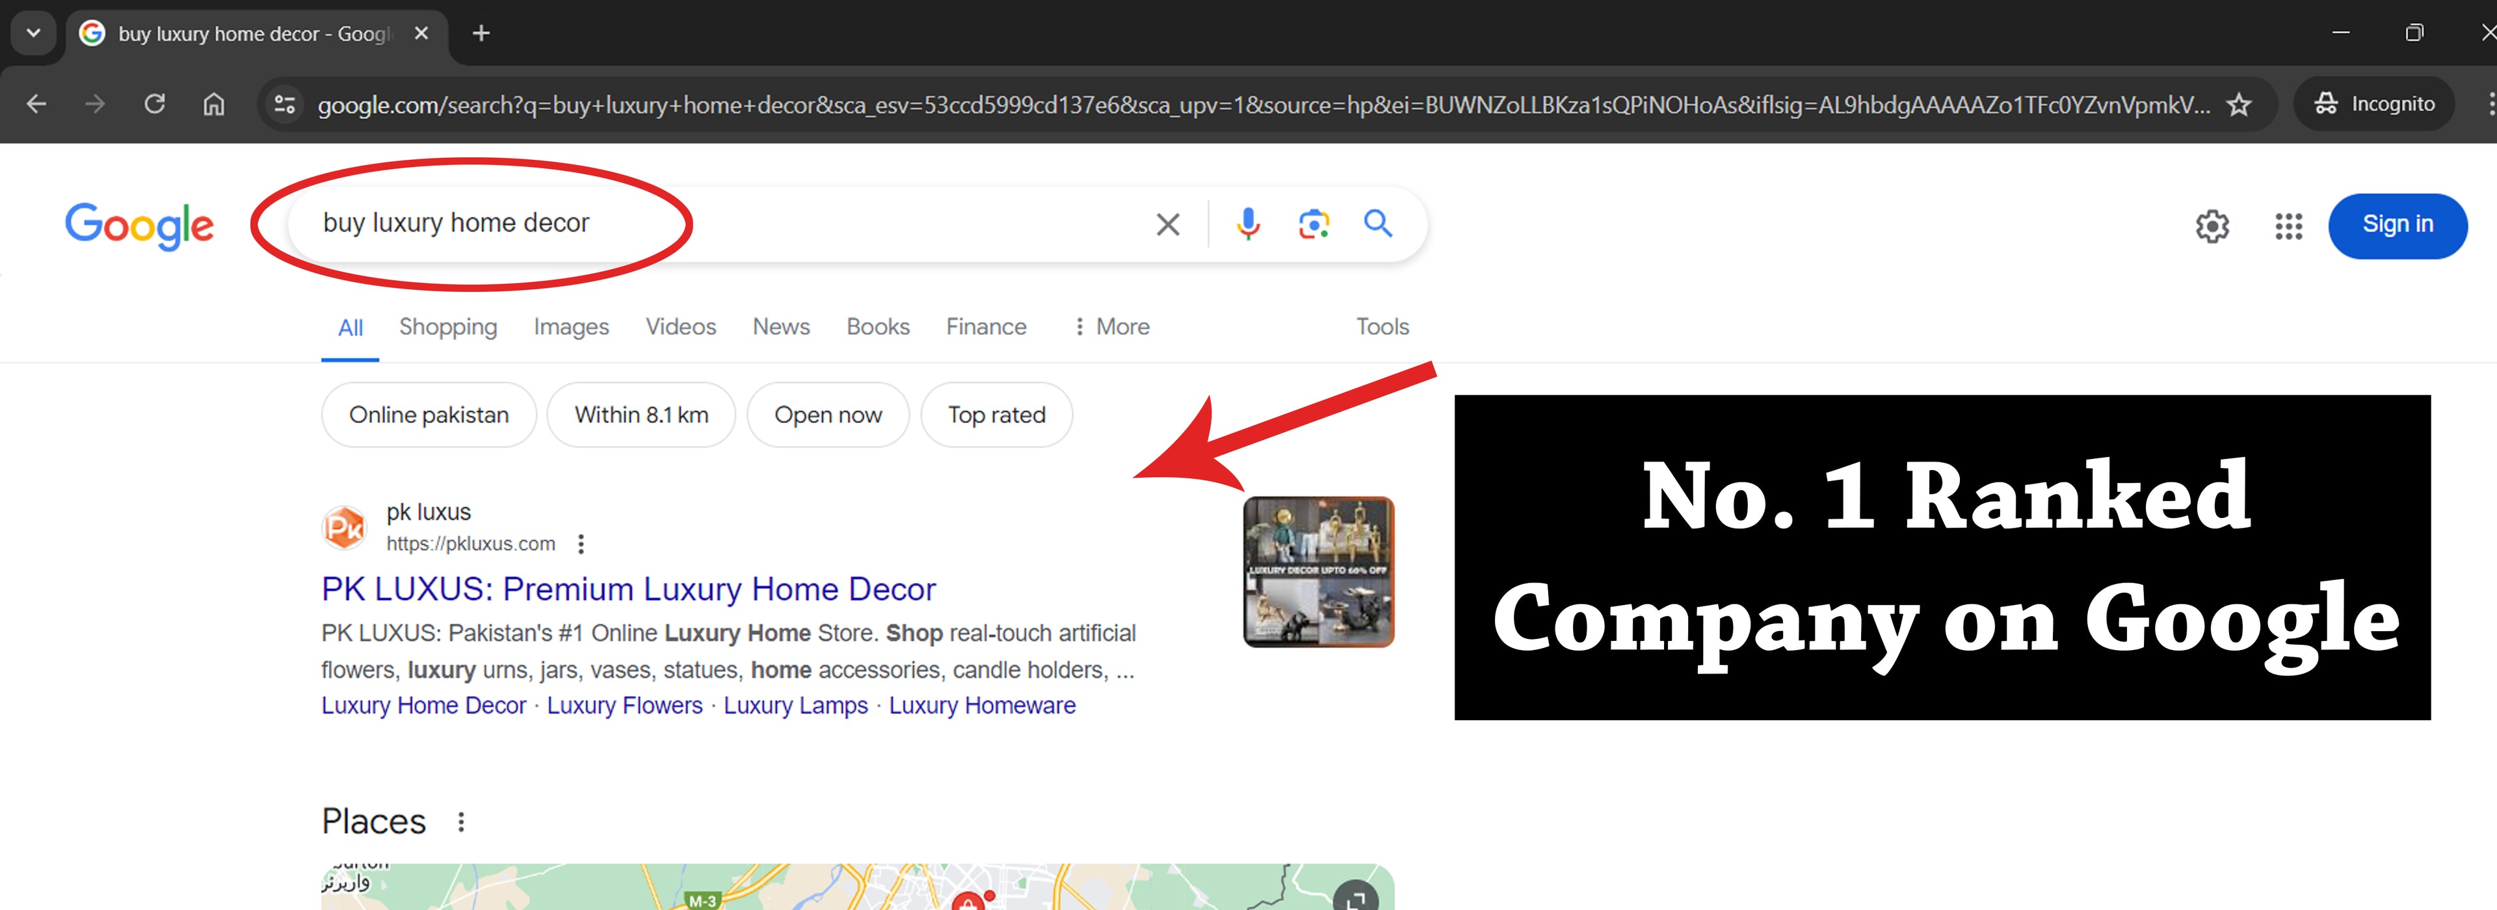The height and width of the screenshot is (910, 2497).
Task: View site information in address bar
Action: tap(284, 105)
